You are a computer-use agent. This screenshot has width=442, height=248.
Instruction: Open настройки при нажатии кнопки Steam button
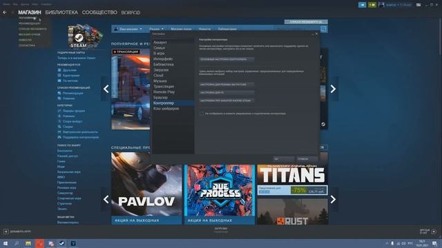click(x=227, y=101)
